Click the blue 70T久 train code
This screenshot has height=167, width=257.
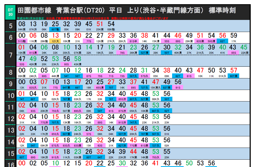pyautogui.click(x=55, y=122)
